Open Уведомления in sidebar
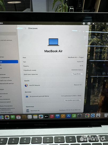 4,94
